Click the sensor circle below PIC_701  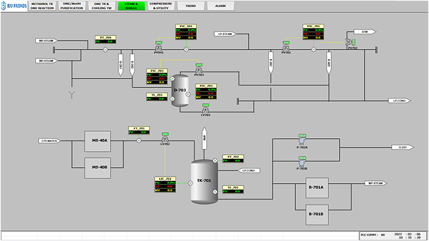tap(314, 50)
